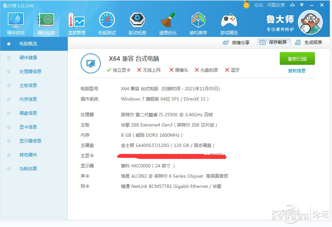Click 复制信息 copy info link
The image size is (332, 227).
(297, 71)
